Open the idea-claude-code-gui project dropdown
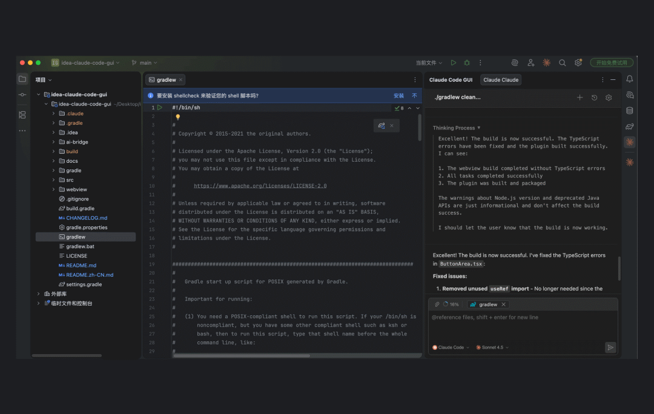The width and height of the screenshot is (654, 414). pos(85,62)
